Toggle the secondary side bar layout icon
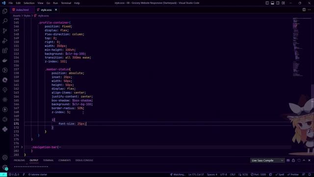The width and height of the screenshot is (314, 177). coord(278,3)
